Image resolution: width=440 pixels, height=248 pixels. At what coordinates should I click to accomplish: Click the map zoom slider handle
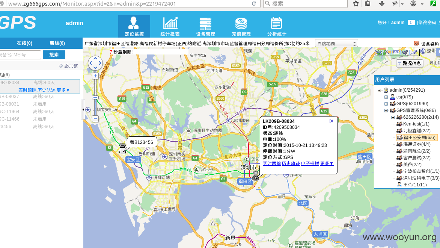click(95, 97)
